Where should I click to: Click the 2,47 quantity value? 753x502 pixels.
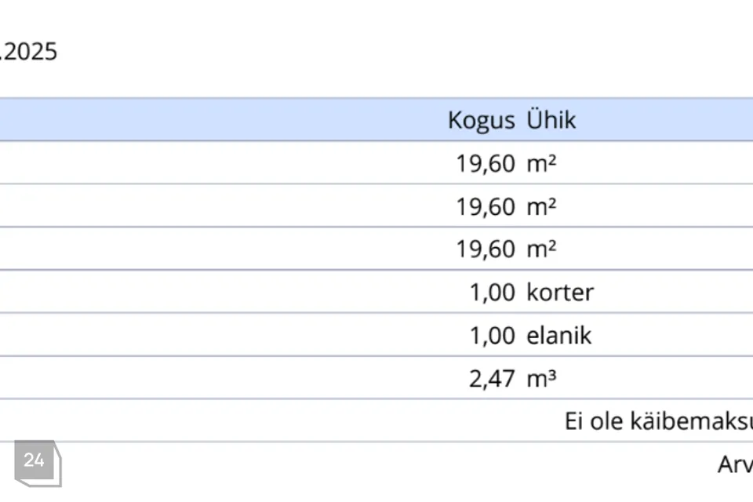coord(492,379)
